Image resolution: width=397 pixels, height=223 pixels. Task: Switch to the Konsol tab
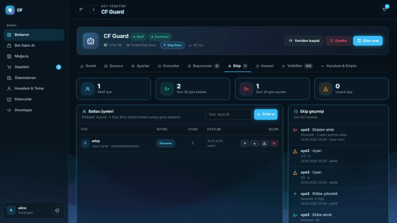click(x=265, y=66)
